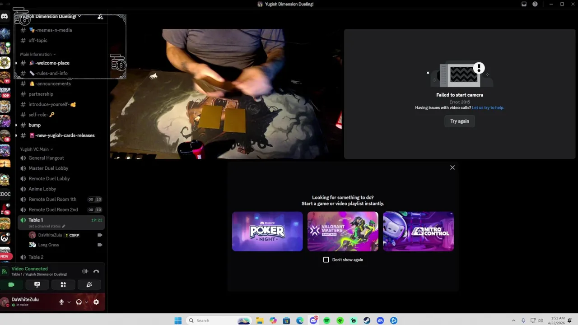Open User Settings gear icon
Image resolution: width=578 pixels, height=325 pixels.
96,302
